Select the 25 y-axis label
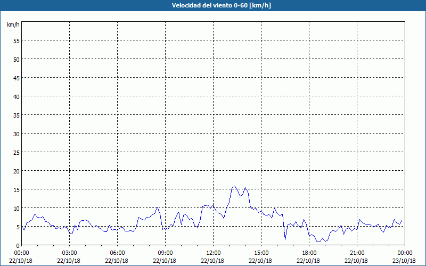The height and width of the screenshot is (266, 426). 17,152
